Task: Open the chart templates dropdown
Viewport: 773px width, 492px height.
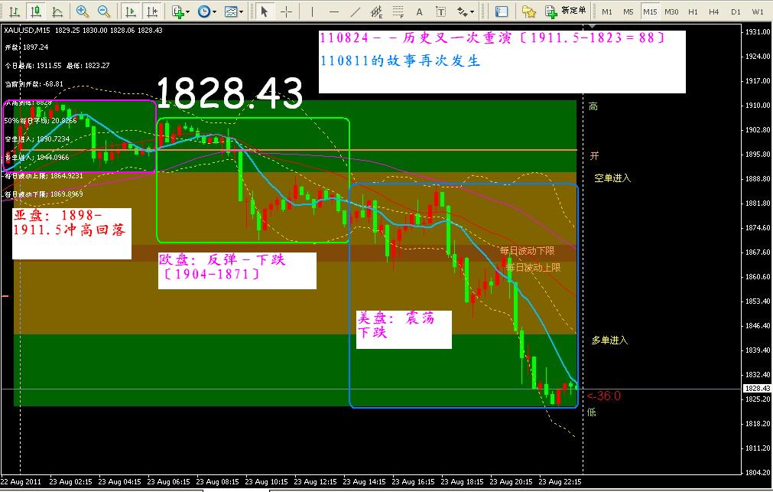Action: 234,11
